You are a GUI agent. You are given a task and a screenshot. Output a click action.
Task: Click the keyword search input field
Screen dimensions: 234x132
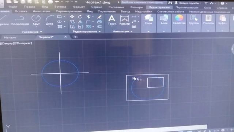click(x=144, y=3)
